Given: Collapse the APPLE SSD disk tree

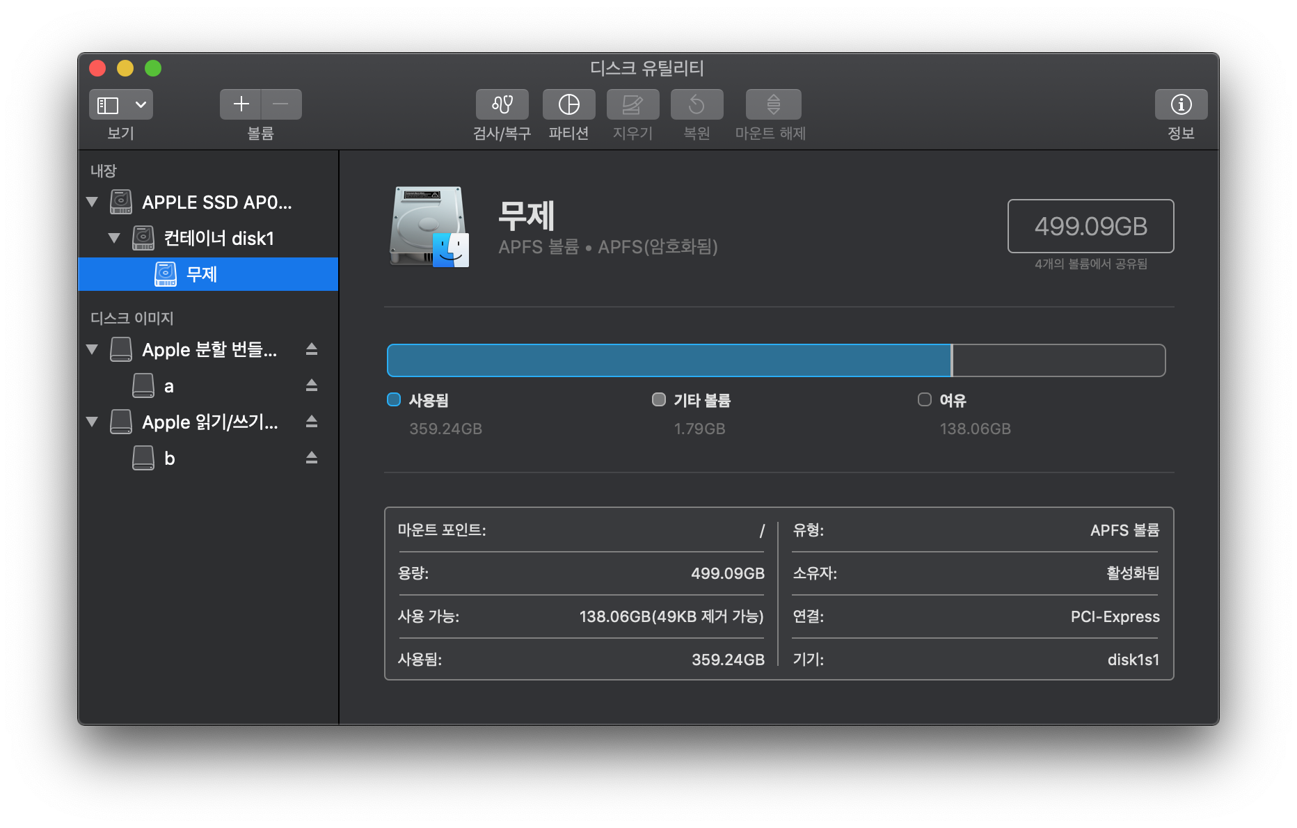Looking at the screenshot, I should coord(92,202).
